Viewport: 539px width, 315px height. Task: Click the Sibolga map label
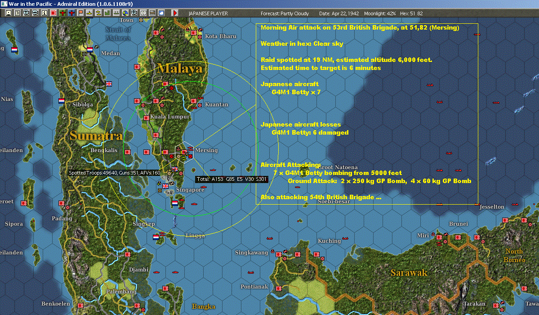point(83,104)
